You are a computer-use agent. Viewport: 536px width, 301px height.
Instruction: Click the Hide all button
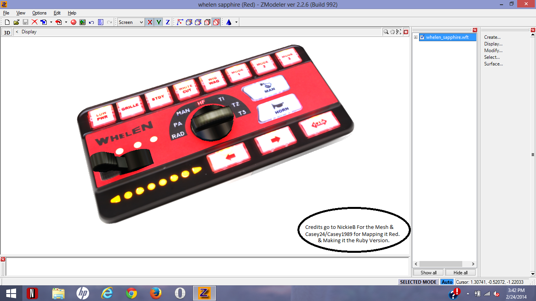pyautogui.click(x=460, y=272)
